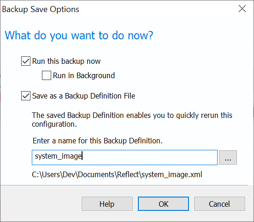This screenshot has width=254, height=222.
Task: Close the dialog using the X button
Action: coord(242,9)
